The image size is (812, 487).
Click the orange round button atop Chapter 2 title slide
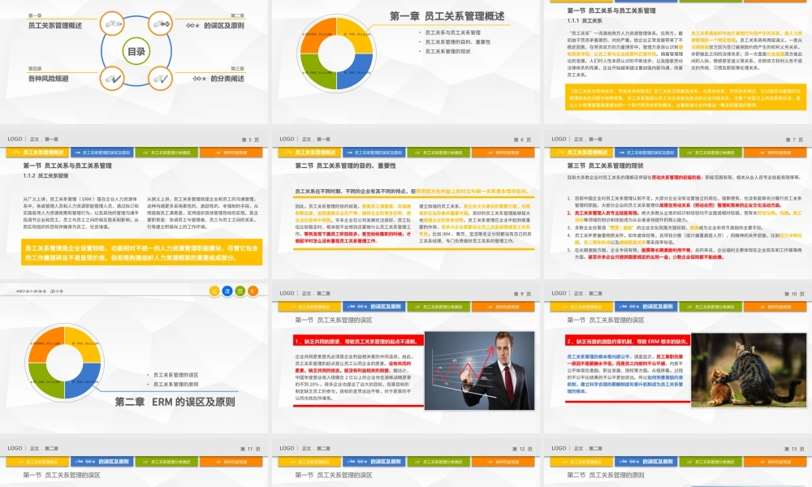(252, 290)
